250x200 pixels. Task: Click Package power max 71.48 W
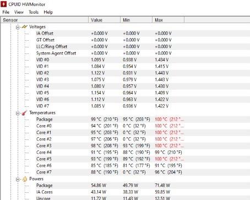click(x=162, y=186)
